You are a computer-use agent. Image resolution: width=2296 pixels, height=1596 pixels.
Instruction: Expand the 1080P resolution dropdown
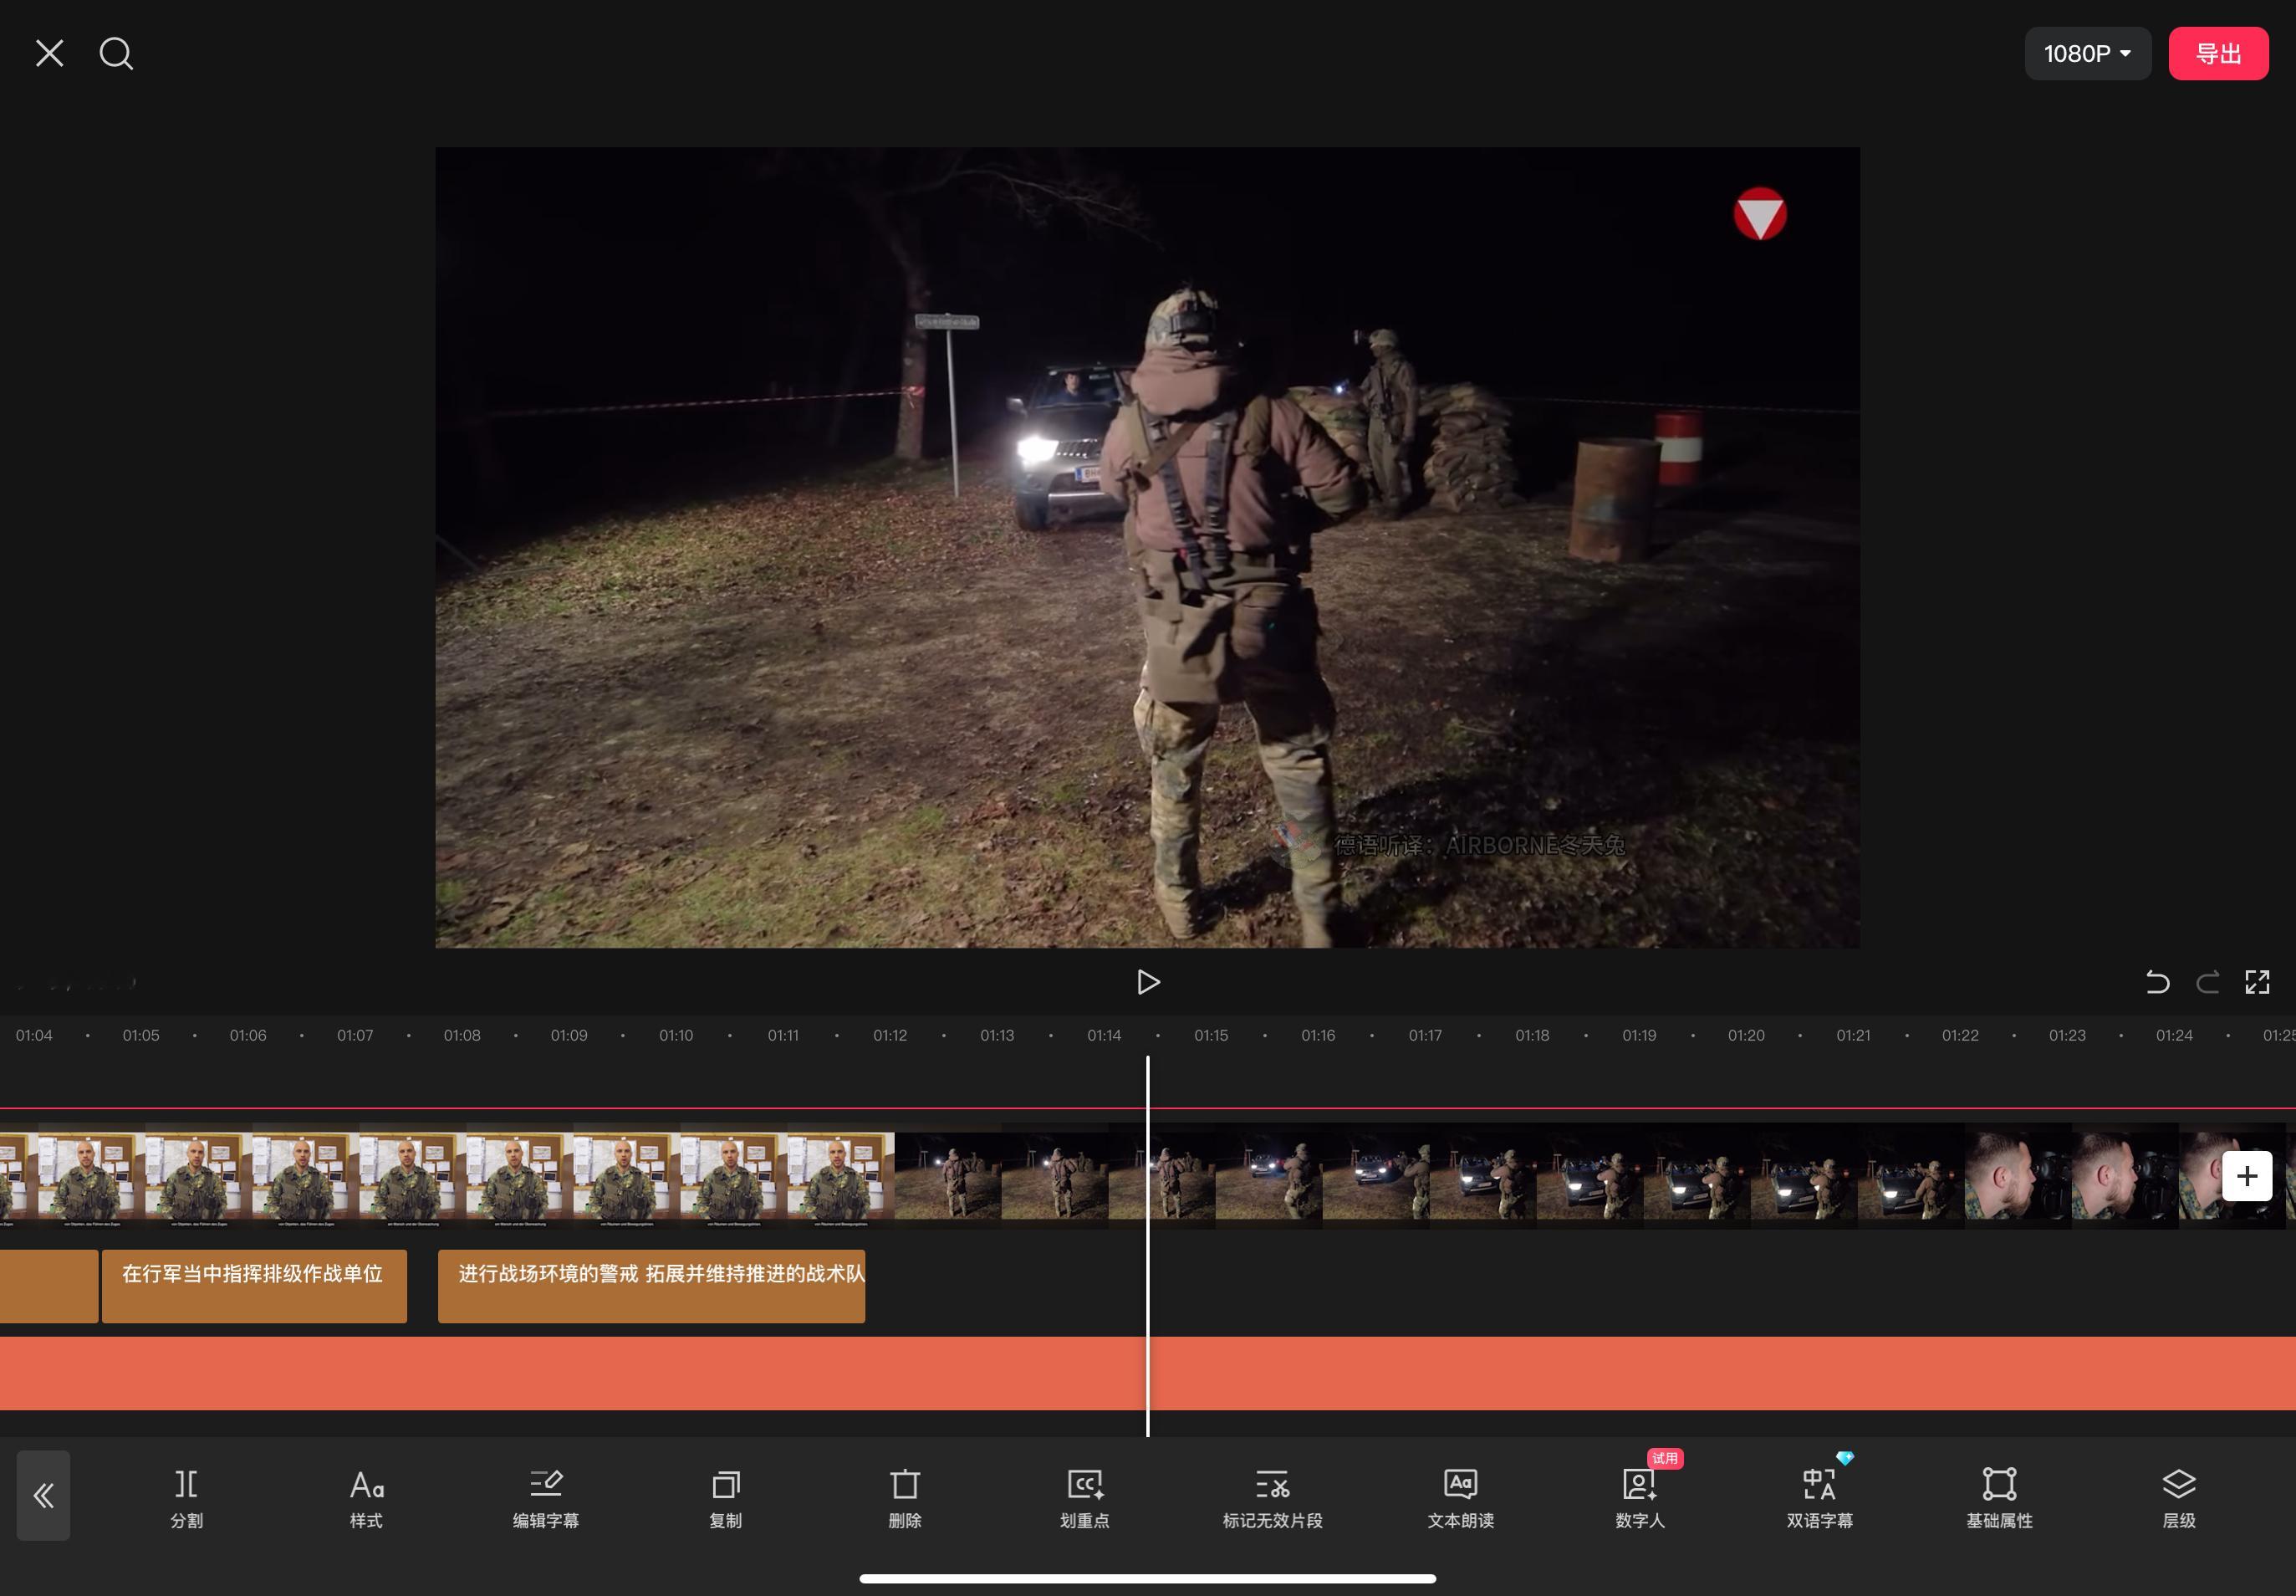pyautogui.click(x=2087, y=54)
